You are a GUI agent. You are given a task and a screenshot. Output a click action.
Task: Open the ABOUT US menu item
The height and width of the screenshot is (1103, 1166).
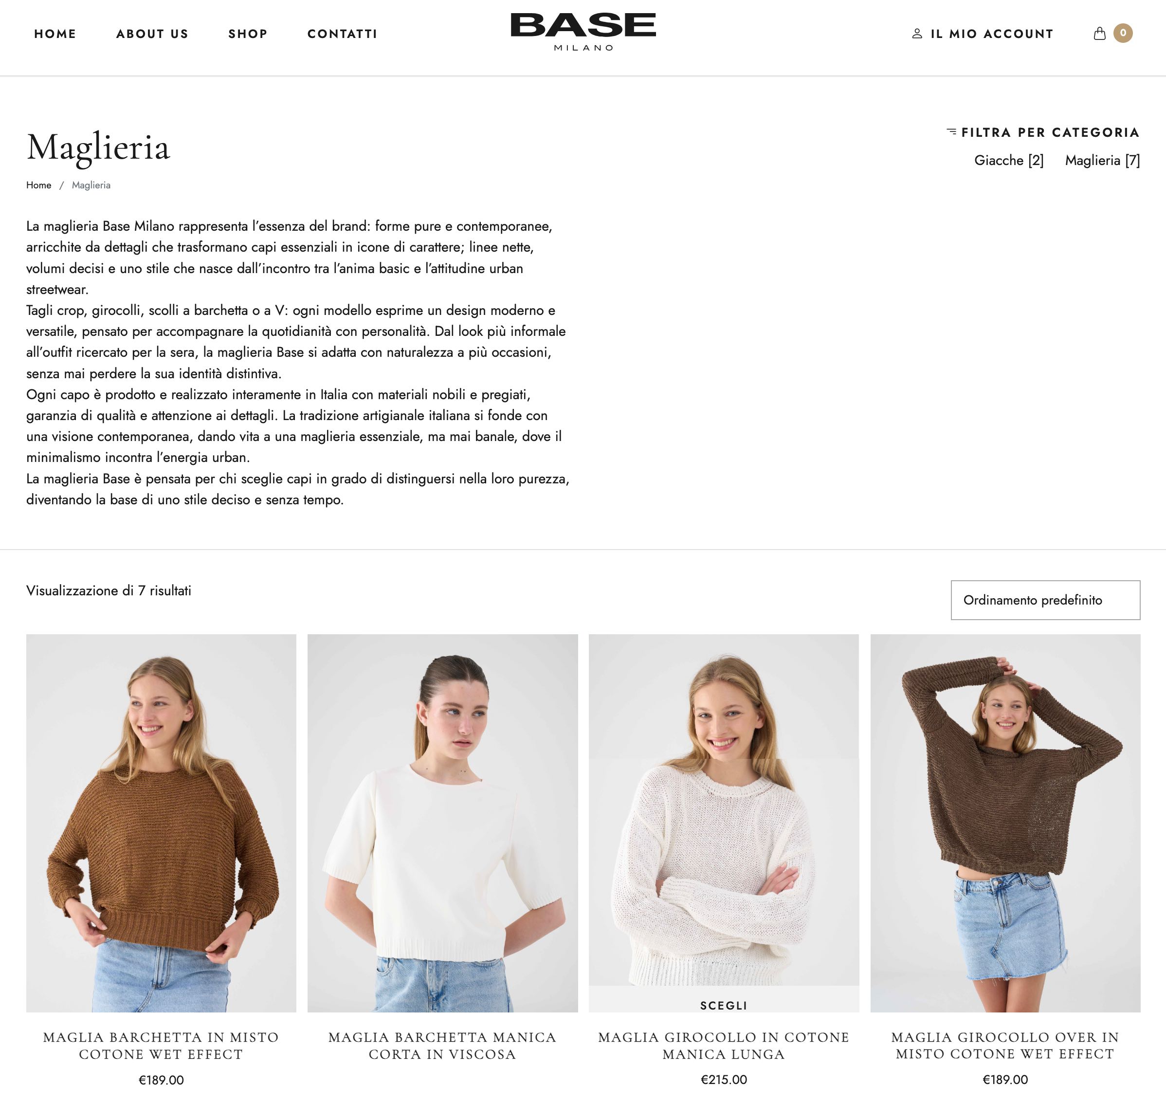[152, 34]
